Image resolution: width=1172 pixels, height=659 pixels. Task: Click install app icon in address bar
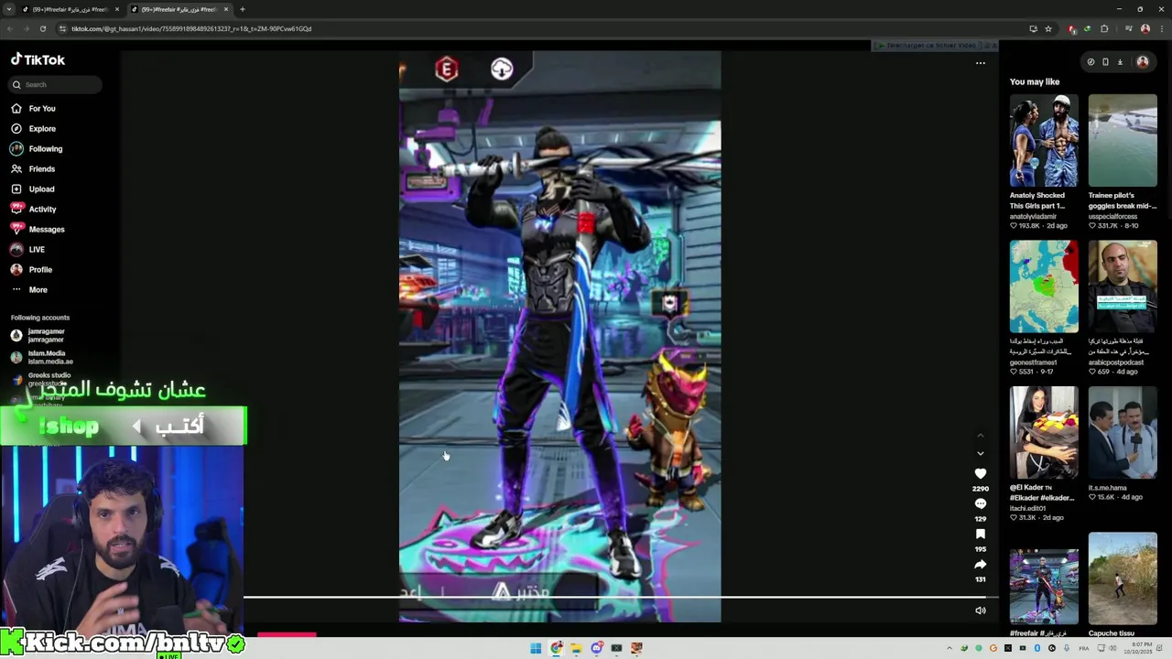1033,28
